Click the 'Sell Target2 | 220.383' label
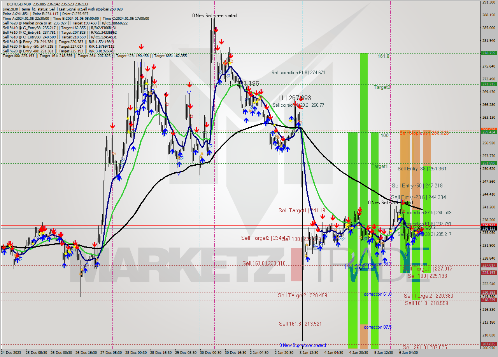This screenshot has height=357, width=498. [428, 296]
